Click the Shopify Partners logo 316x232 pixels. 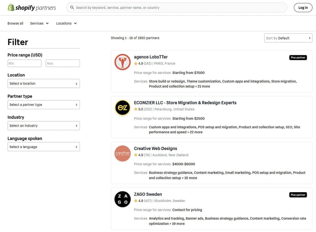pos(32,8)
